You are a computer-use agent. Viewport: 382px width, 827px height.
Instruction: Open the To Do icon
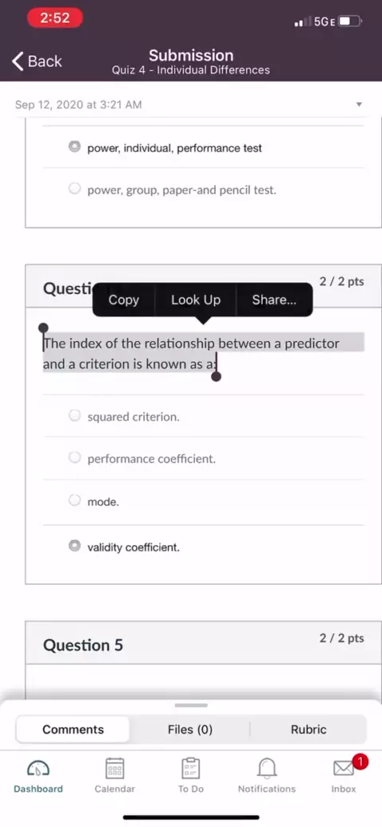(x=191, y=768)
